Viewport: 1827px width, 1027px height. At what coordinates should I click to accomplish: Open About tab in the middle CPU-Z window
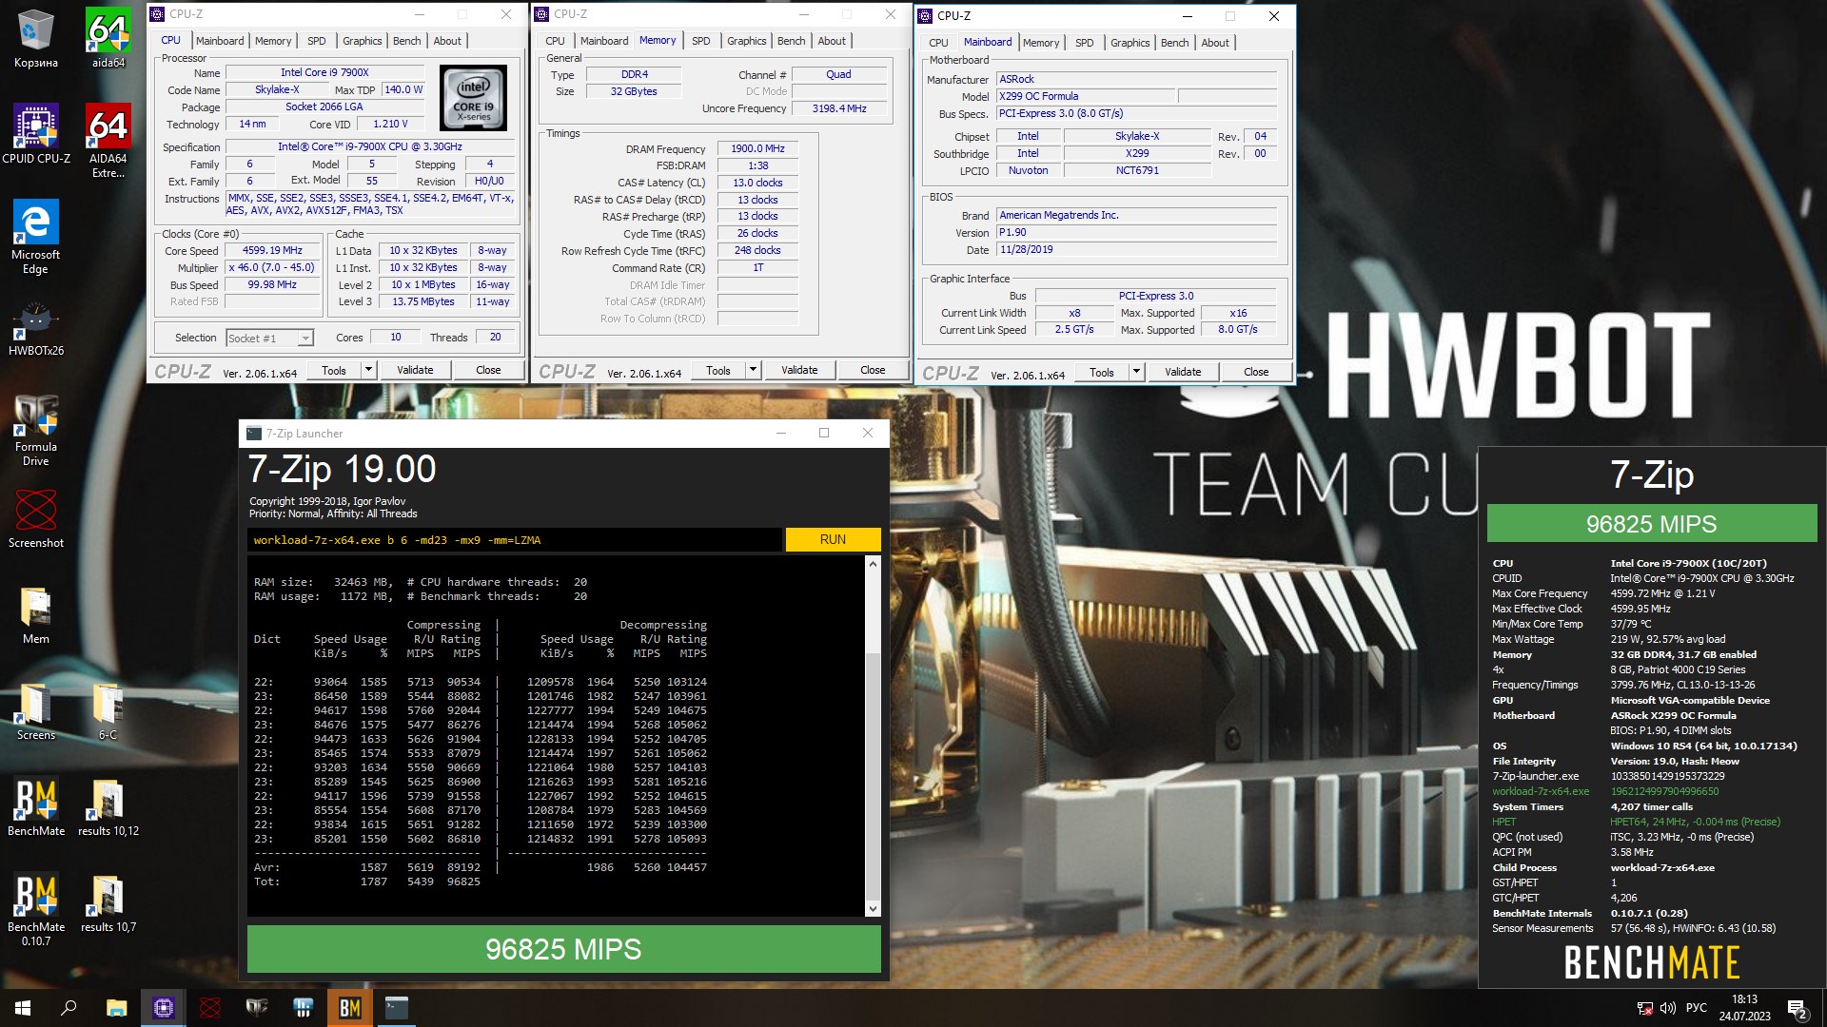point(832,41)
